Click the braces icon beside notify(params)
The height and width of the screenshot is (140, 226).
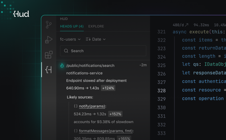(x=76, y=106)
